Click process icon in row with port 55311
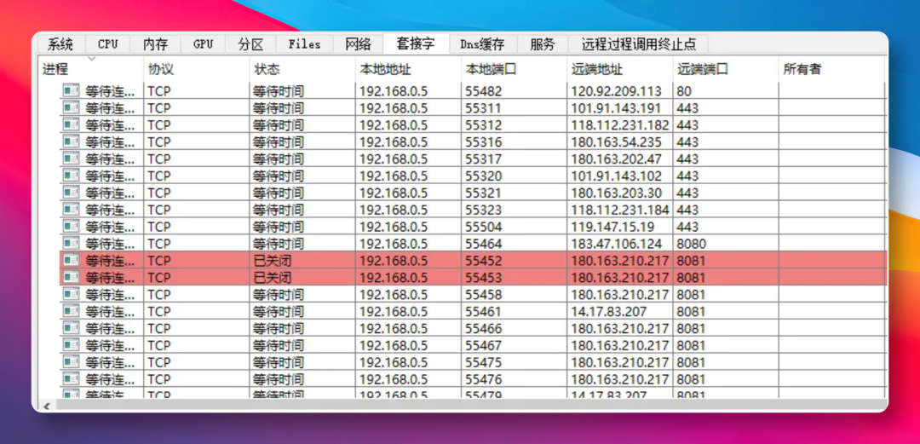This screenshot has width=920, height=444. tap(71, 108)
